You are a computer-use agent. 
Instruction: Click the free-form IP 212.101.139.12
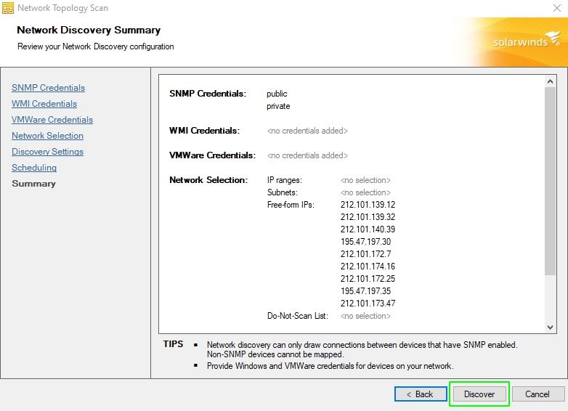coord(368,205)
